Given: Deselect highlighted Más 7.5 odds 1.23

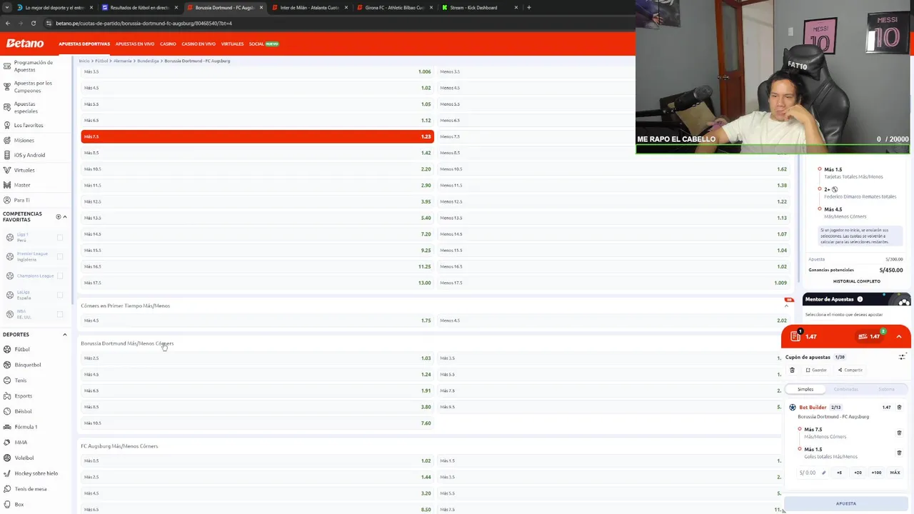Looking at the screenshot, I should 257,136.
